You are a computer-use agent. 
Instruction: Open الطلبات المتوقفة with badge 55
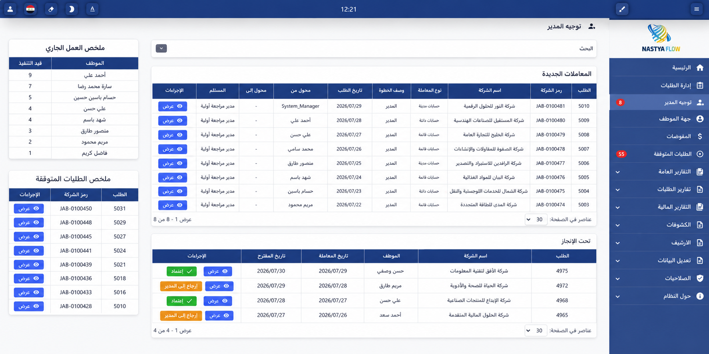click(x=659, y=154)
